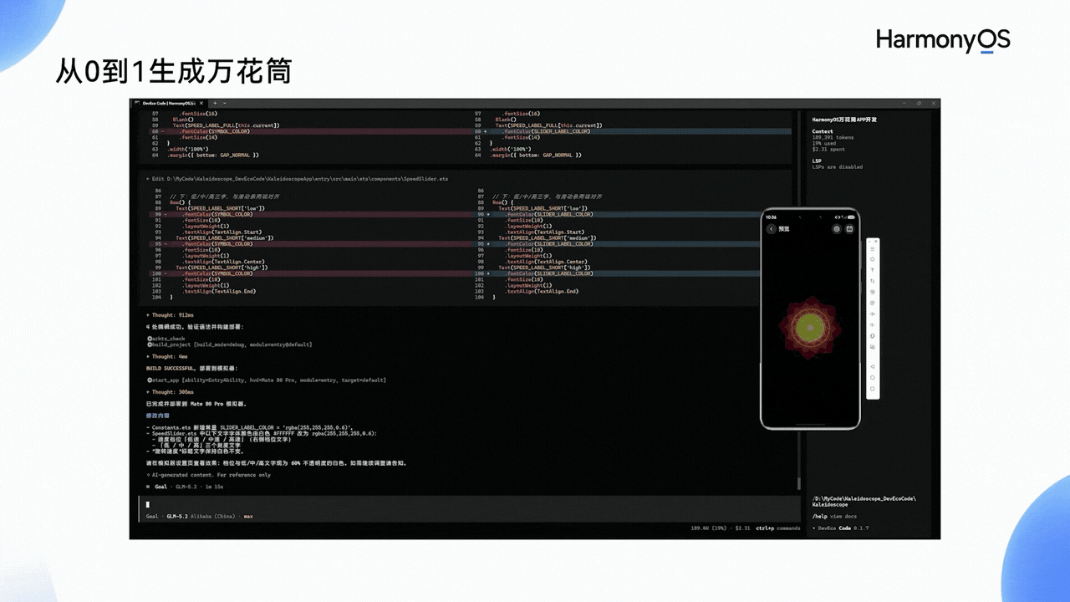Viewport: 1070px width, 602px height.
Task: Click the emulator toolbar volume up icon
Action: click(873, 314)
